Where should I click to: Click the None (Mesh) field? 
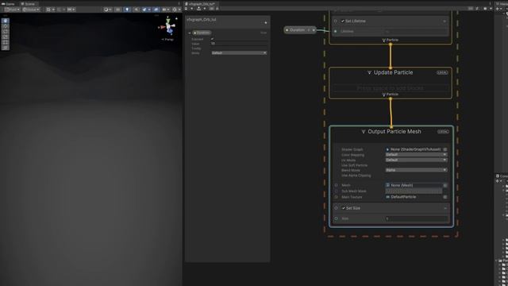(414, 185)
